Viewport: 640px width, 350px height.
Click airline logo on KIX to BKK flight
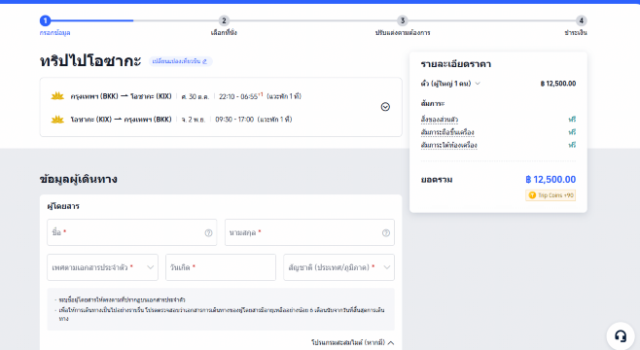(x=57, y=120)
